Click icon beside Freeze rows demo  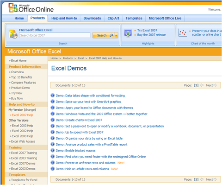coord(53,163)
